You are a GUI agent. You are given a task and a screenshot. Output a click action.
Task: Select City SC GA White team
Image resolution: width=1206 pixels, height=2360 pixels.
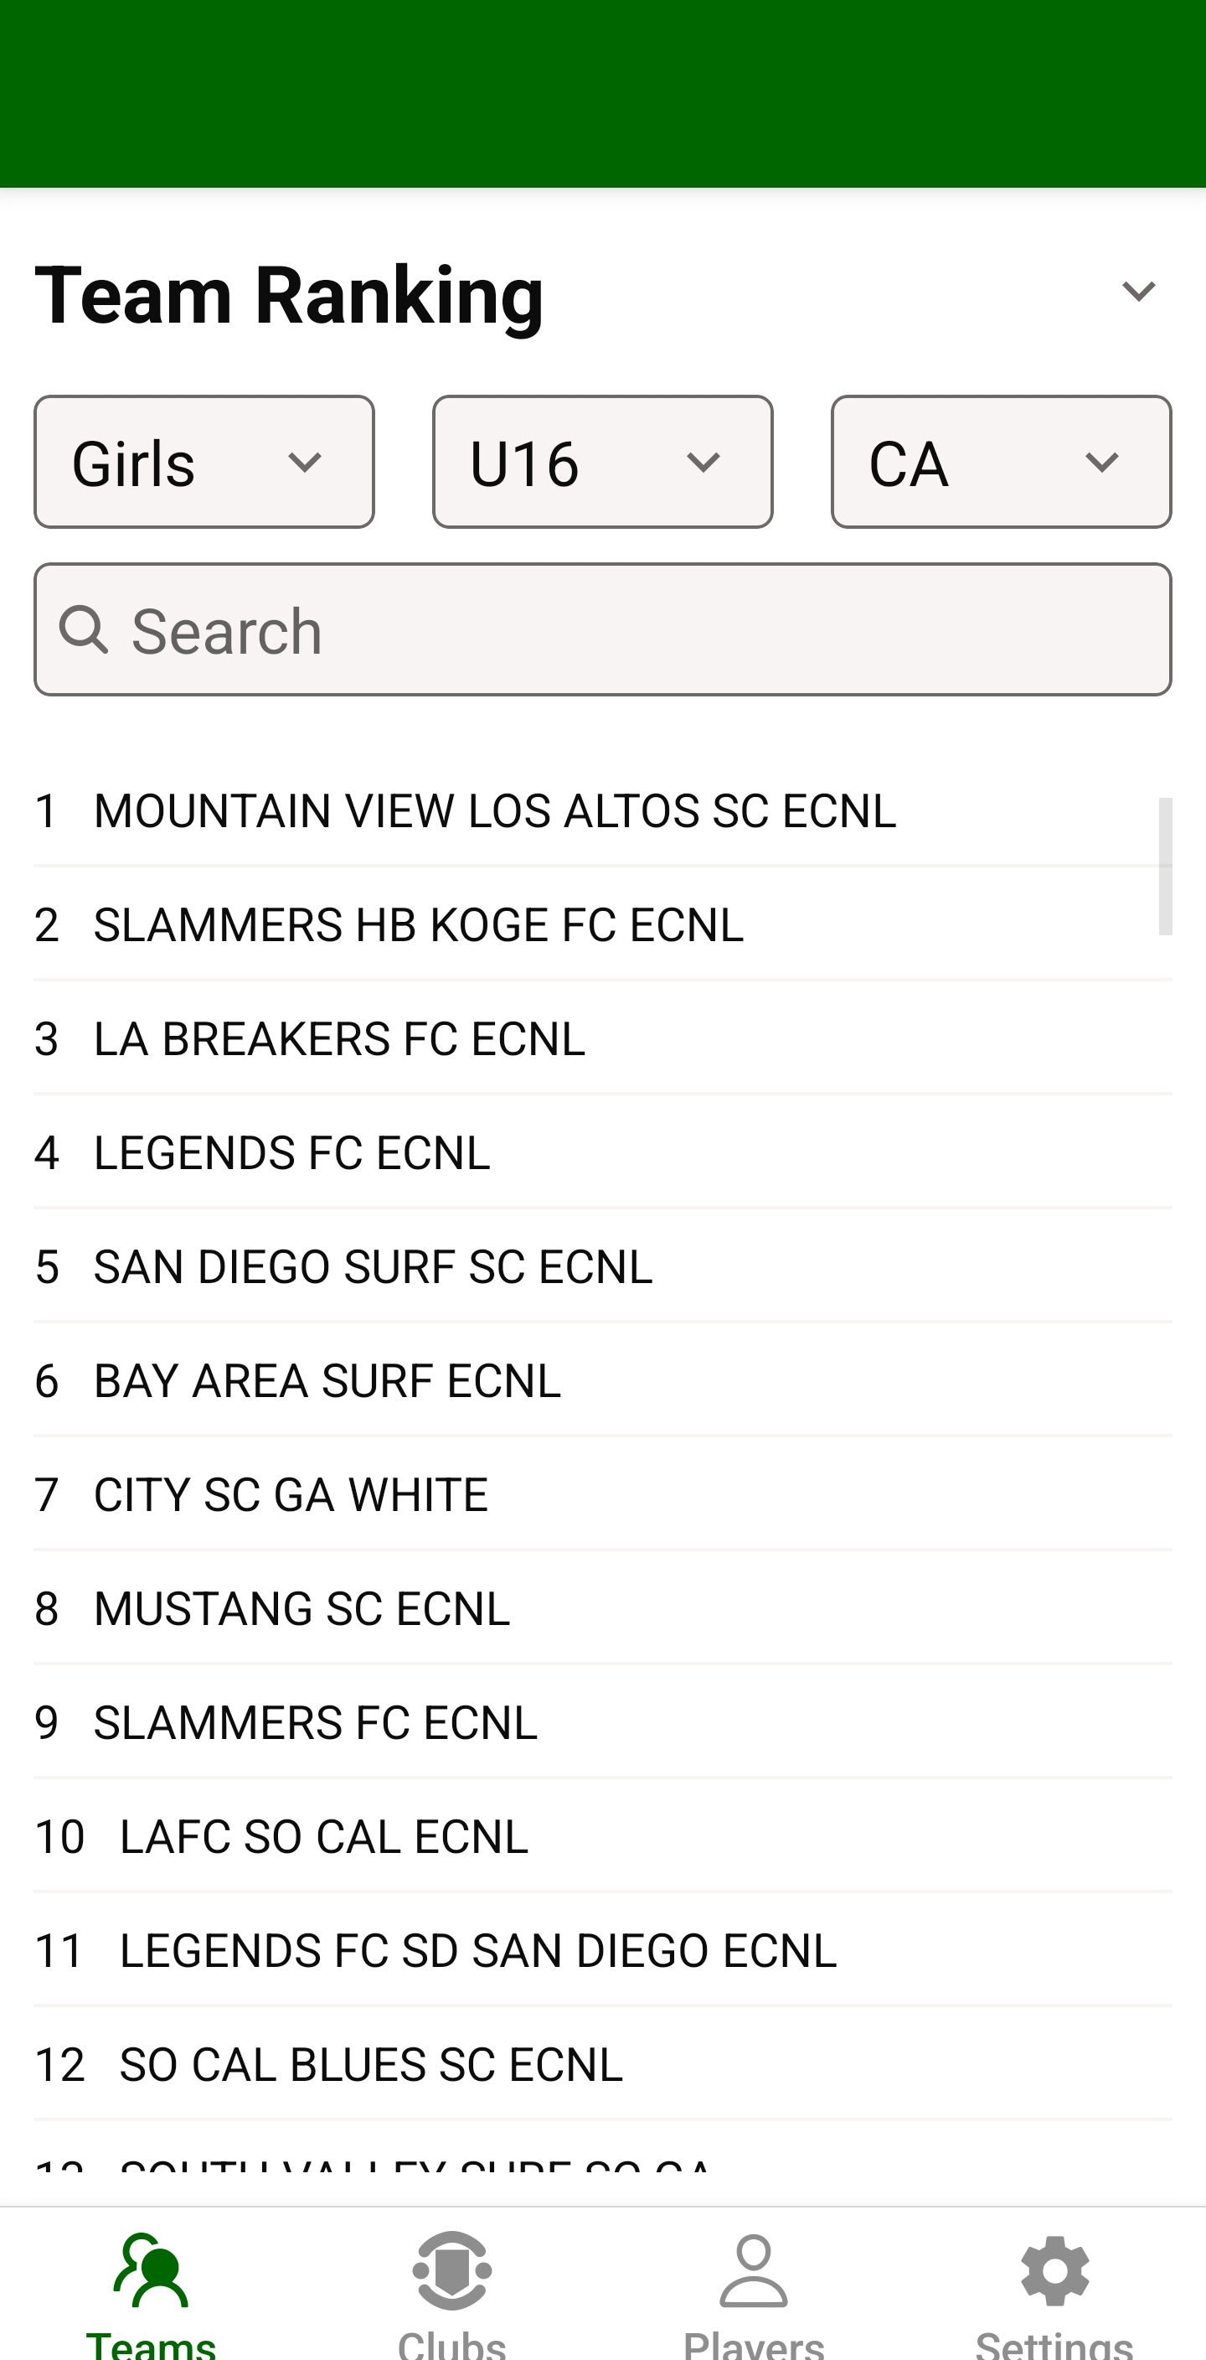291,1494
